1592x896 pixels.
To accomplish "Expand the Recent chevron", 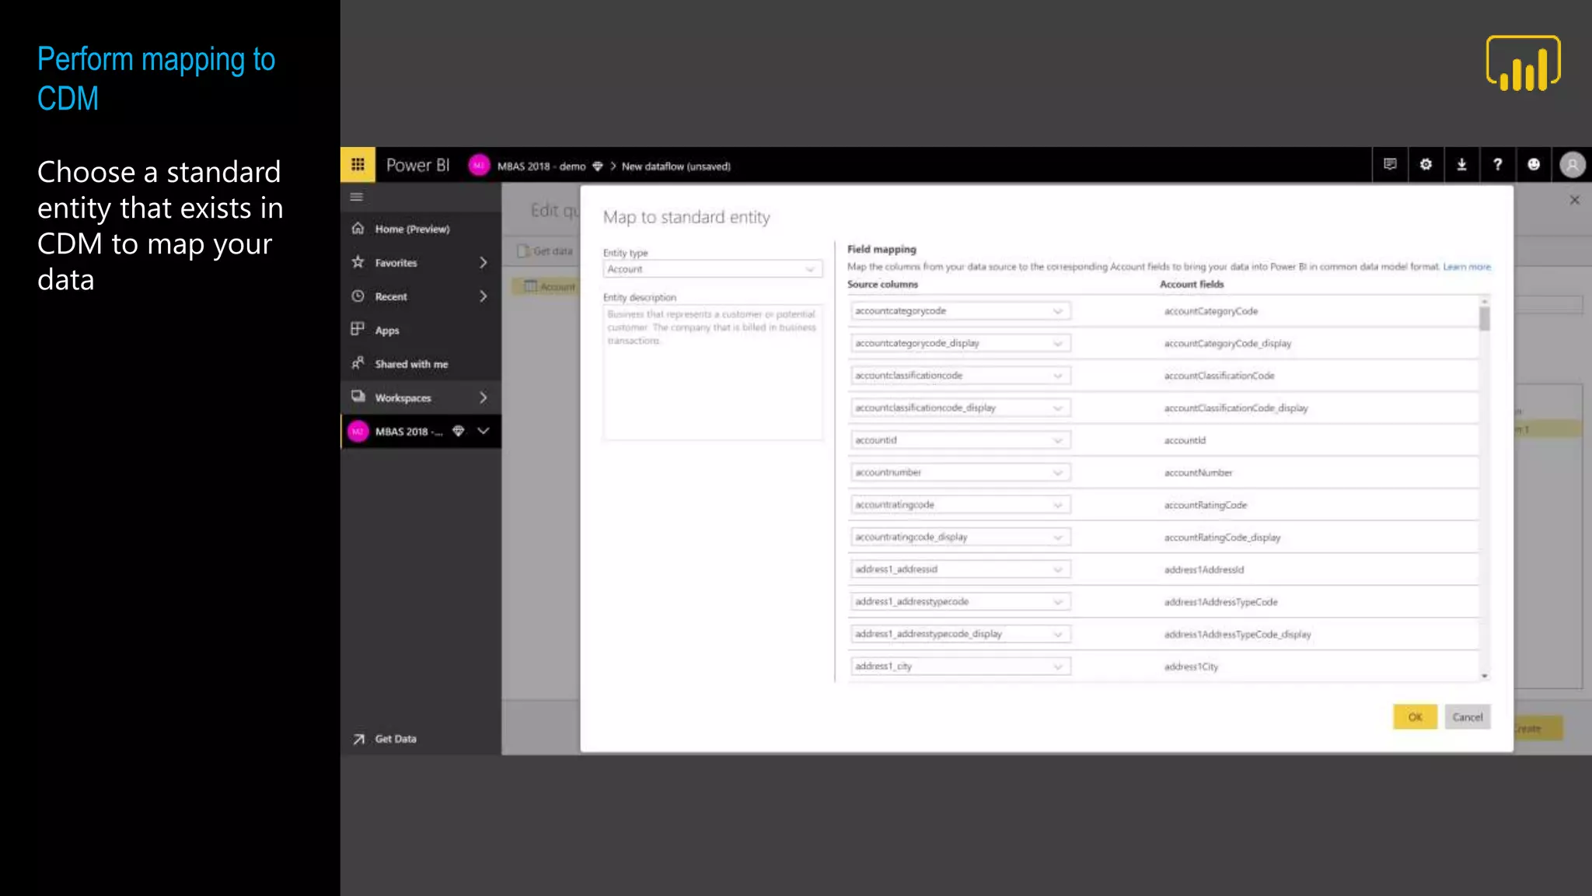I will click(x=484, y=296).
